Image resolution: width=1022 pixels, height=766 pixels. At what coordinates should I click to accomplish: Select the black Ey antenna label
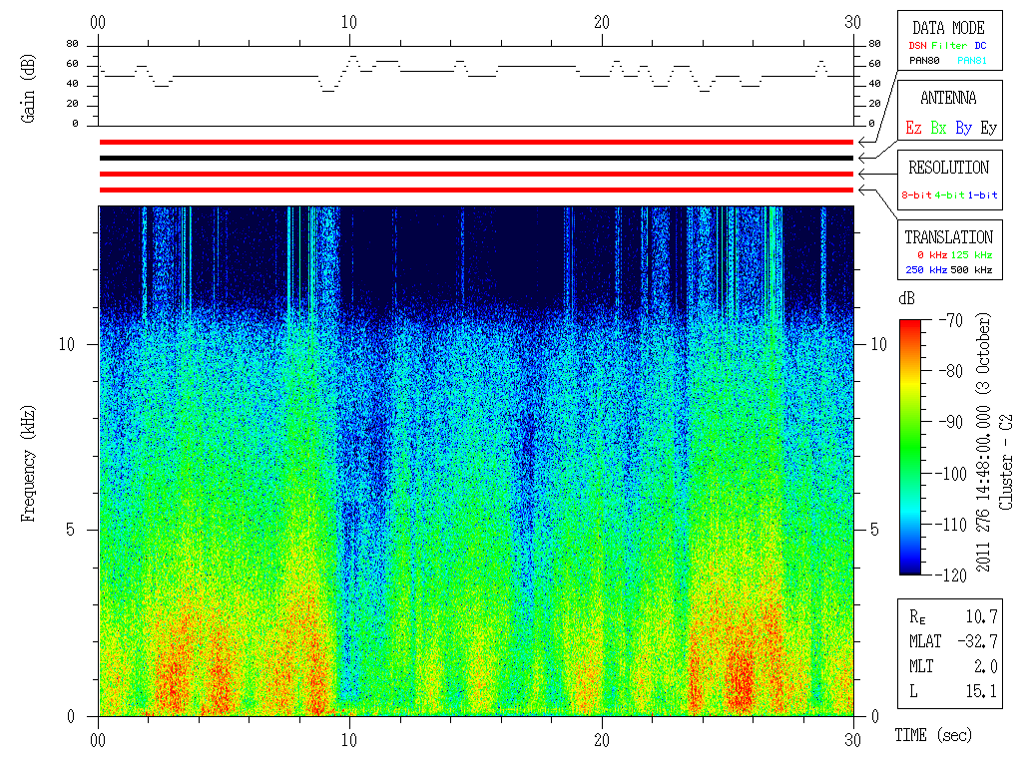coord(989,128)
